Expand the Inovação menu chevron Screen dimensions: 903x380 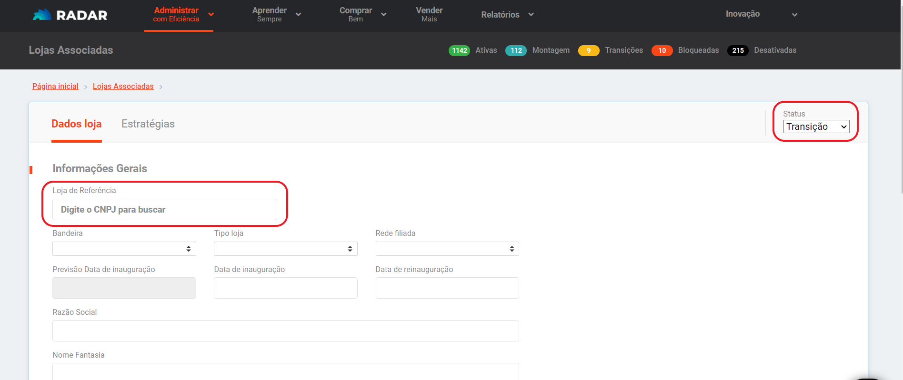[794, 15]
